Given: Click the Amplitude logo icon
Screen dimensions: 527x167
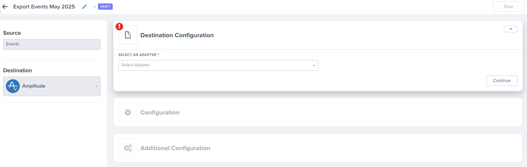Looking at the screenshot, I should (13, 86).
